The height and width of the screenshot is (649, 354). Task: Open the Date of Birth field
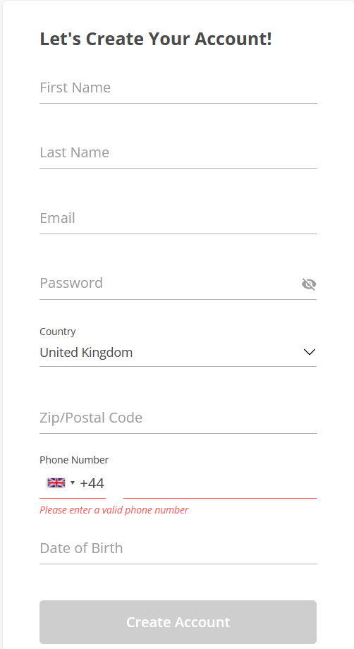(178, 548)
